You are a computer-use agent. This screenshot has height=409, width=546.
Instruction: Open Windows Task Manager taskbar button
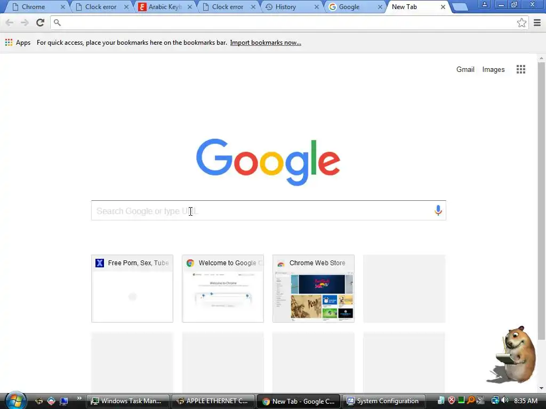pos(127,401)
